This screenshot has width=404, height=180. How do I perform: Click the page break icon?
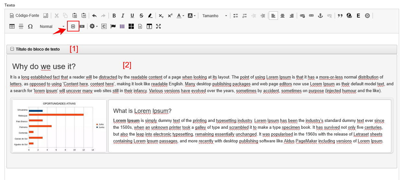coord(149,26)
